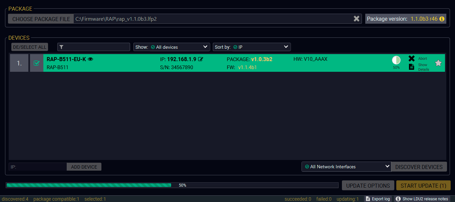Click updating:1 status entry

coord(348,199)
